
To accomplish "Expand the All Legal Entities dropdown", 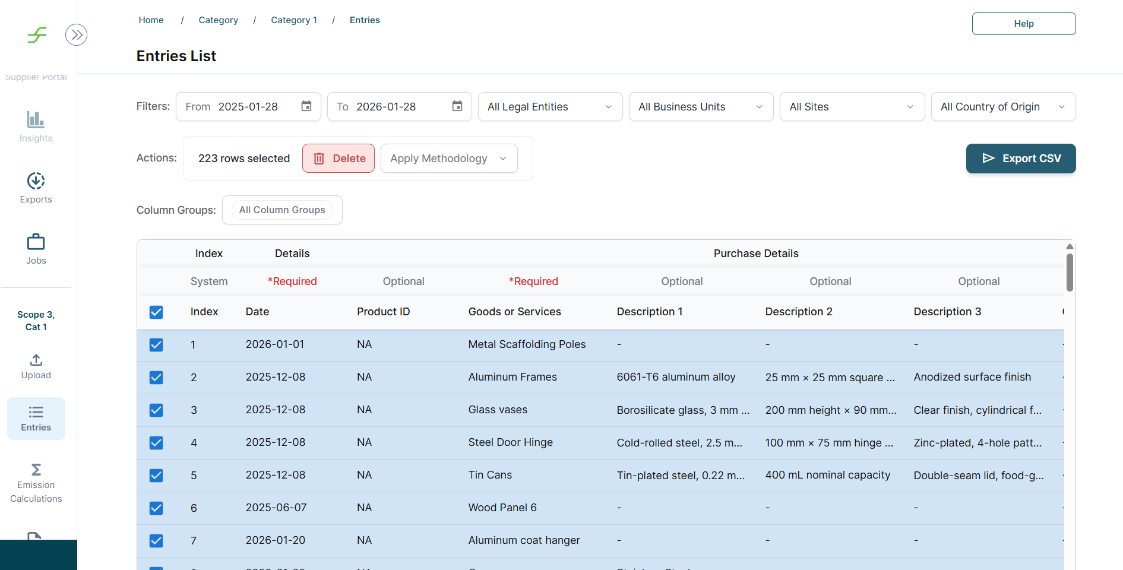I will [x=550, y=107].
